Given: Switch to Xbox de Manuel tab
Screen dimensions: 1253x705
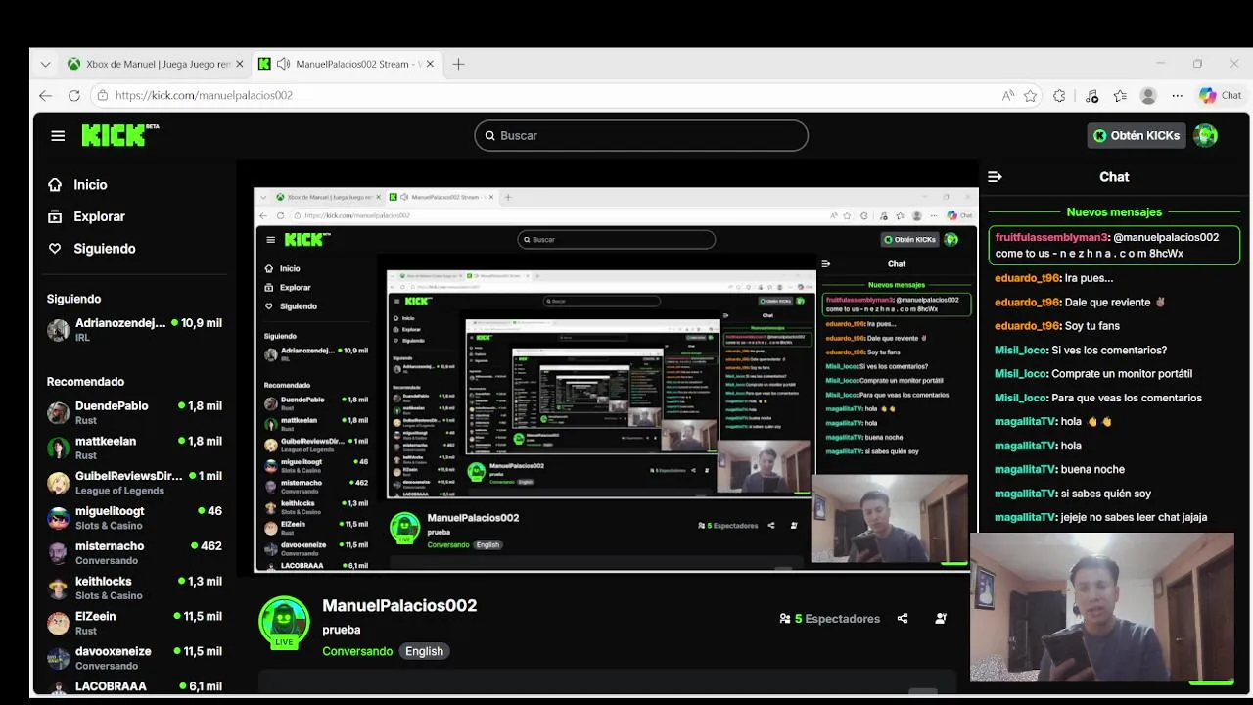Looking at the screenshot, I should (149, 64).
